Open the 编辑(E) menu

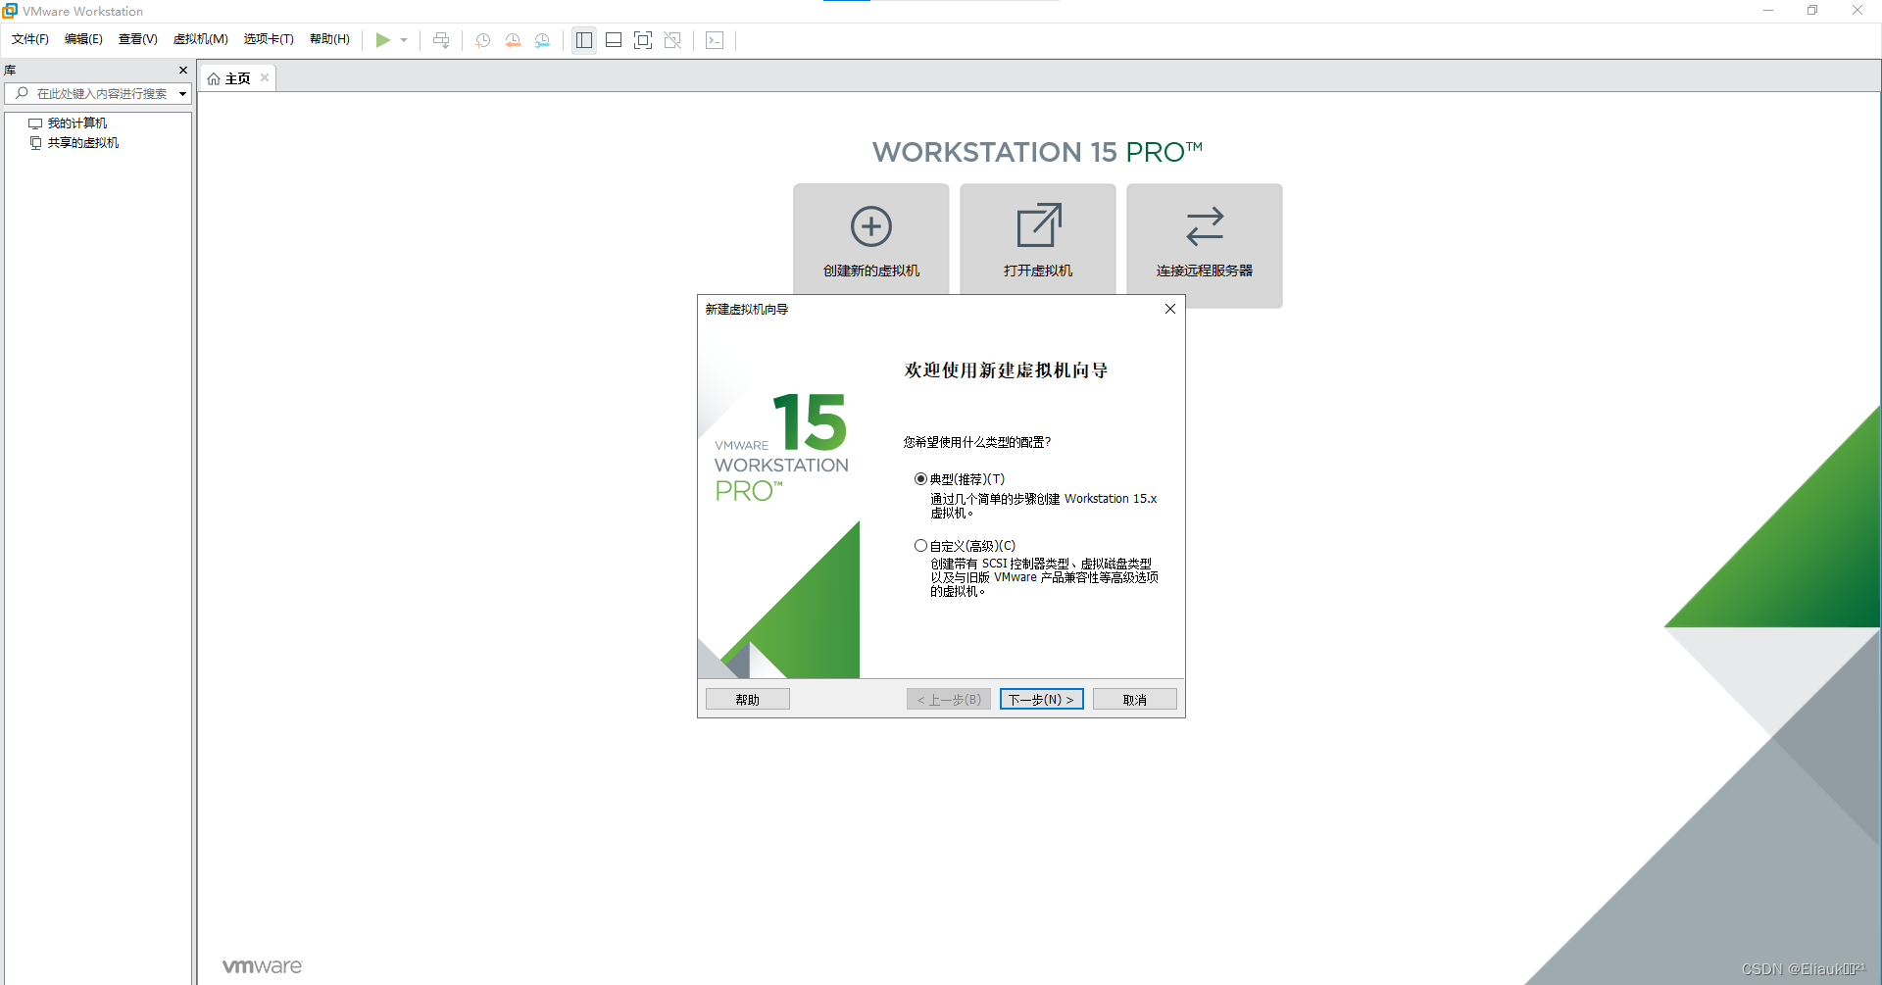pyautogui.click(x=83, y=39)
